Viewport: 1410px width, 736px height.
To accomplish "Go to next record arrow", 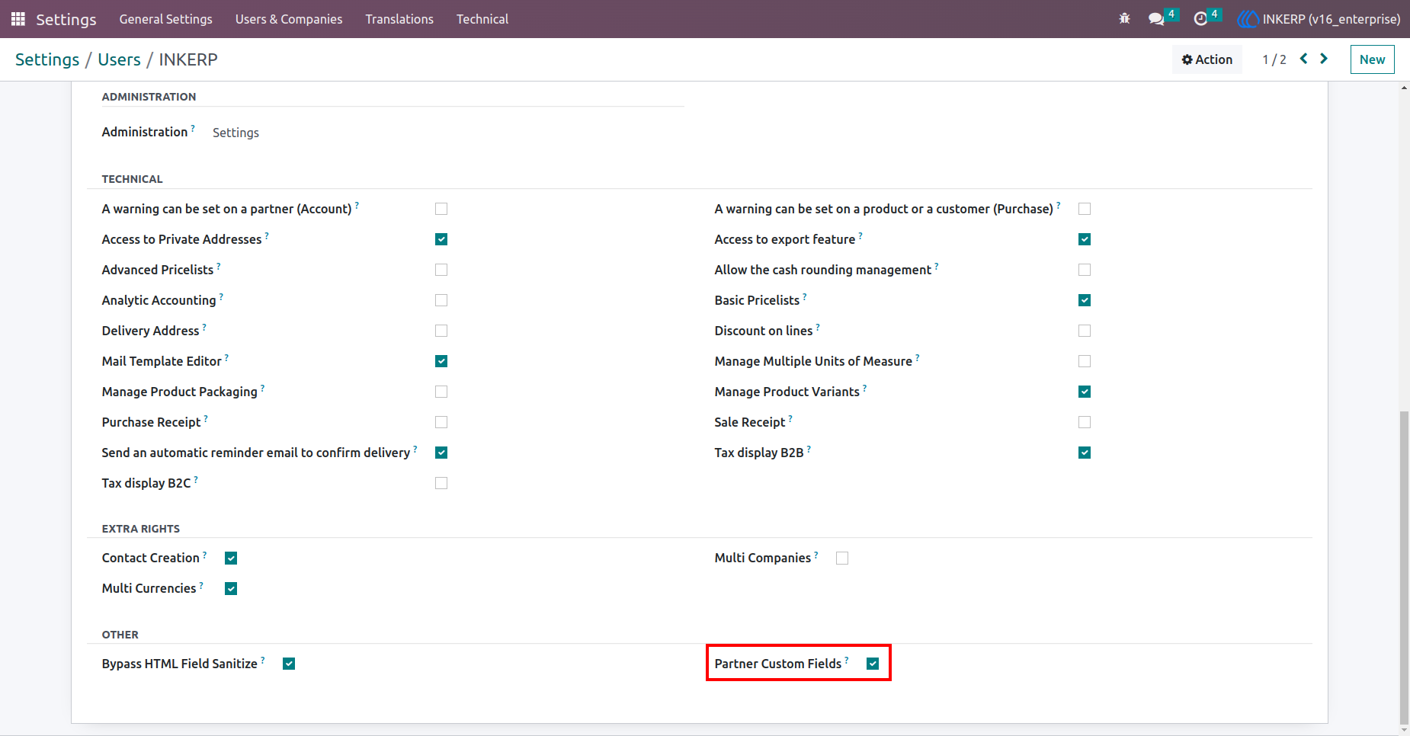I will 1324,59.
